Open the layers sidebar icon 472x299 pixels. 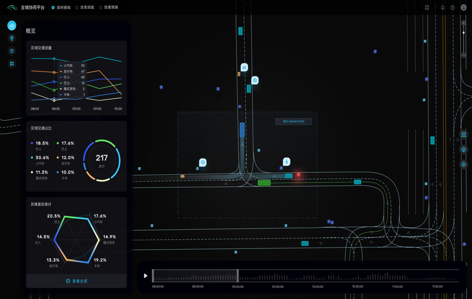click(12, 51)
